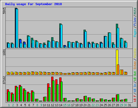Click the hits axis value 5905
The width and height of the screenshot is (138, 108).
(x=4, y=11)
